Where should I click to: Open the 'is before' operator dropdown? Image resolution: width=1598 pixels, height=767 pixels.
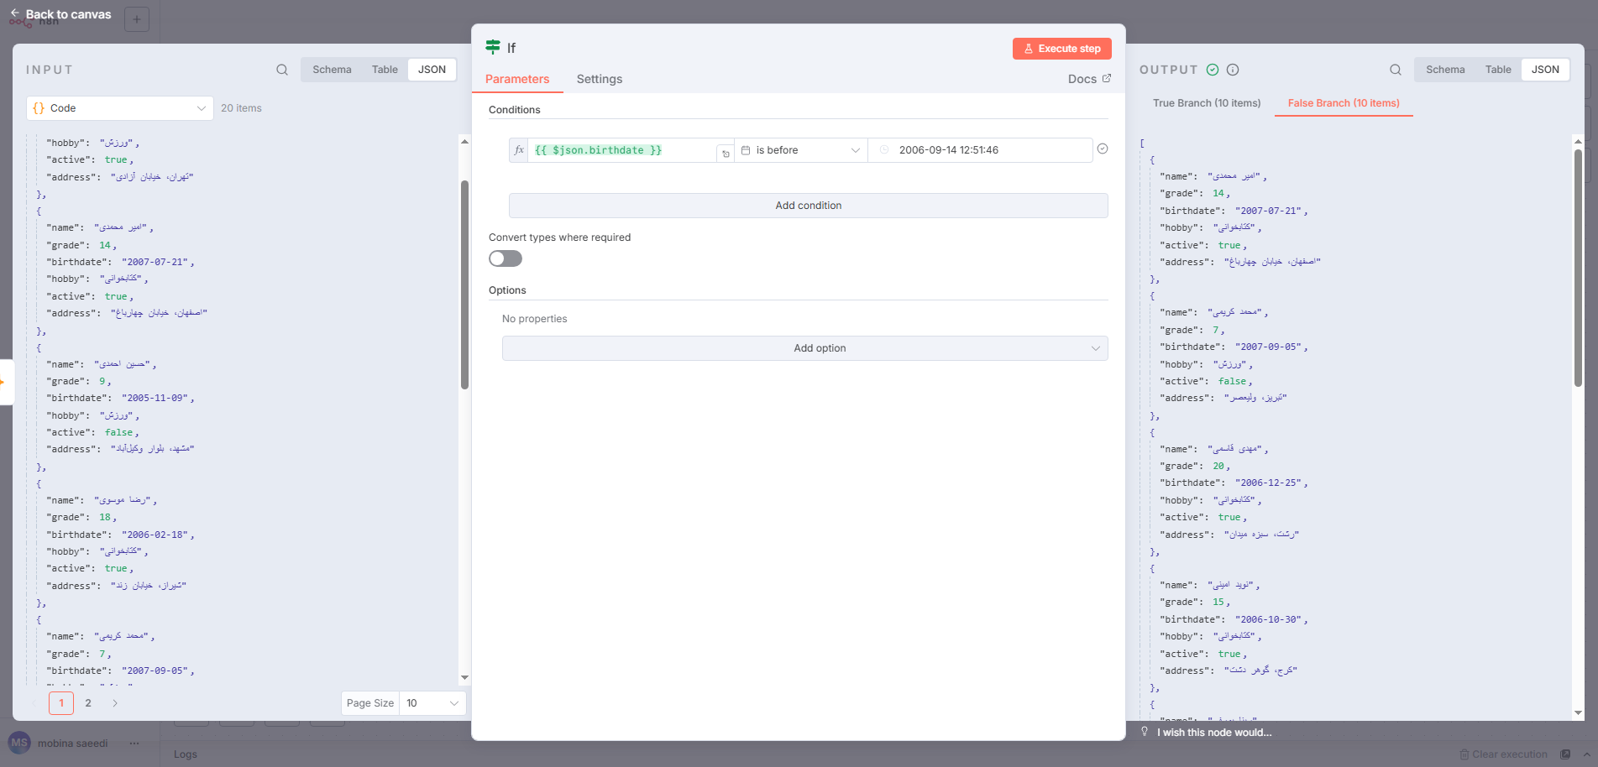[801, 150]
